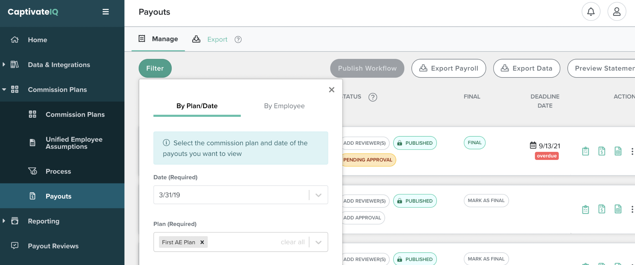
Task: Switch to the Manage tab
Action: point(158,39)
